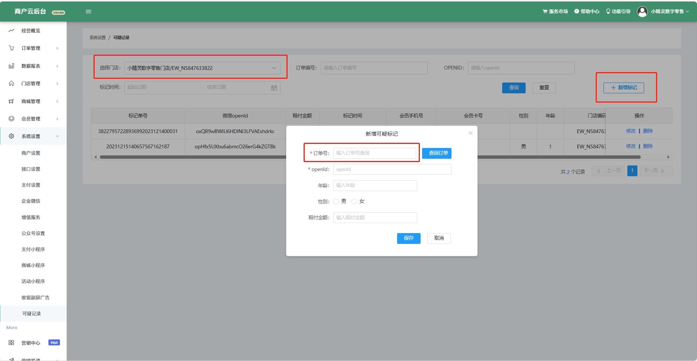This screenshot has width=697, height=361.
Task: Expand the 数据报表 menu chevron
Action: (x=57, y=66)
